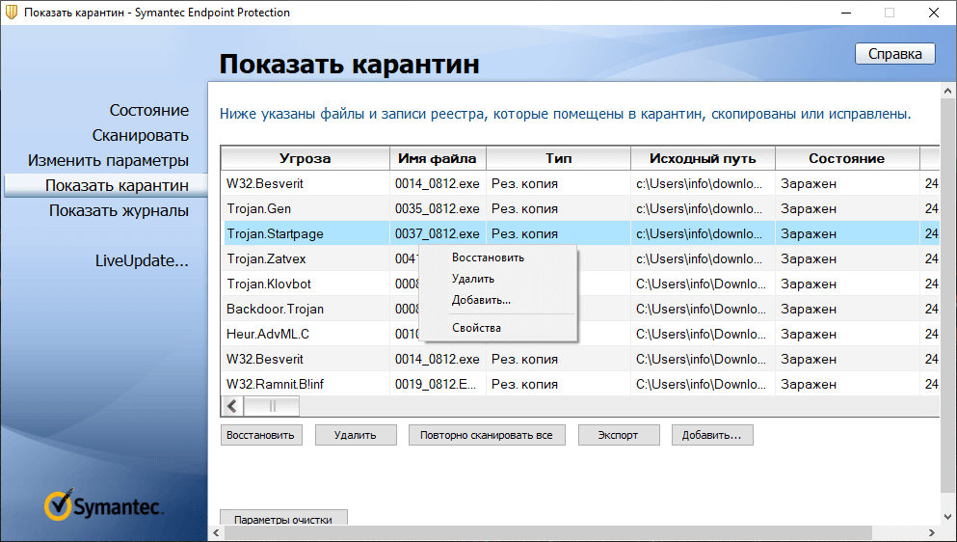The width and height of the screenshot is (957, 542).
Task: Launch LiveUpdate... from the sidebar
Action: tap(142, 261)
